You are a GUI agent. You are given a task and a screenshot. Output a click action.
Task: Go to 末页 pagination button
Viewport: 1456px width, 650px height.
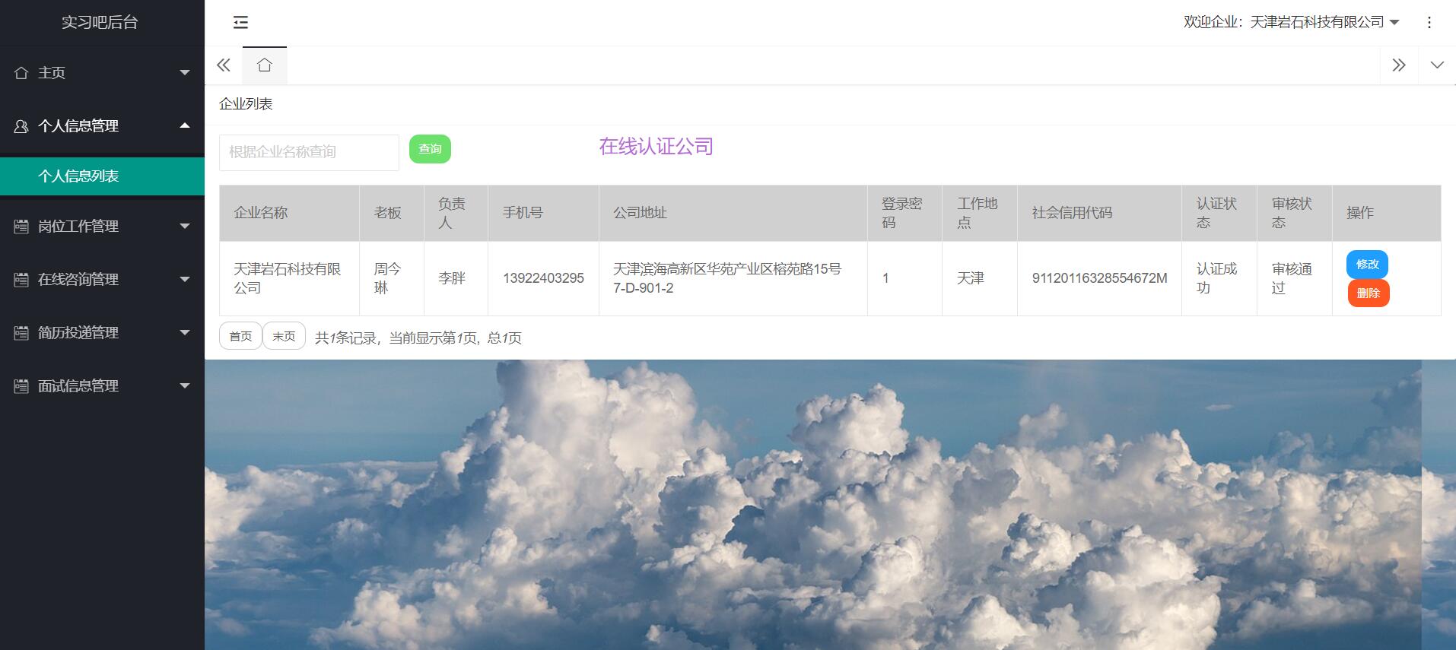[x=284, y=336]
